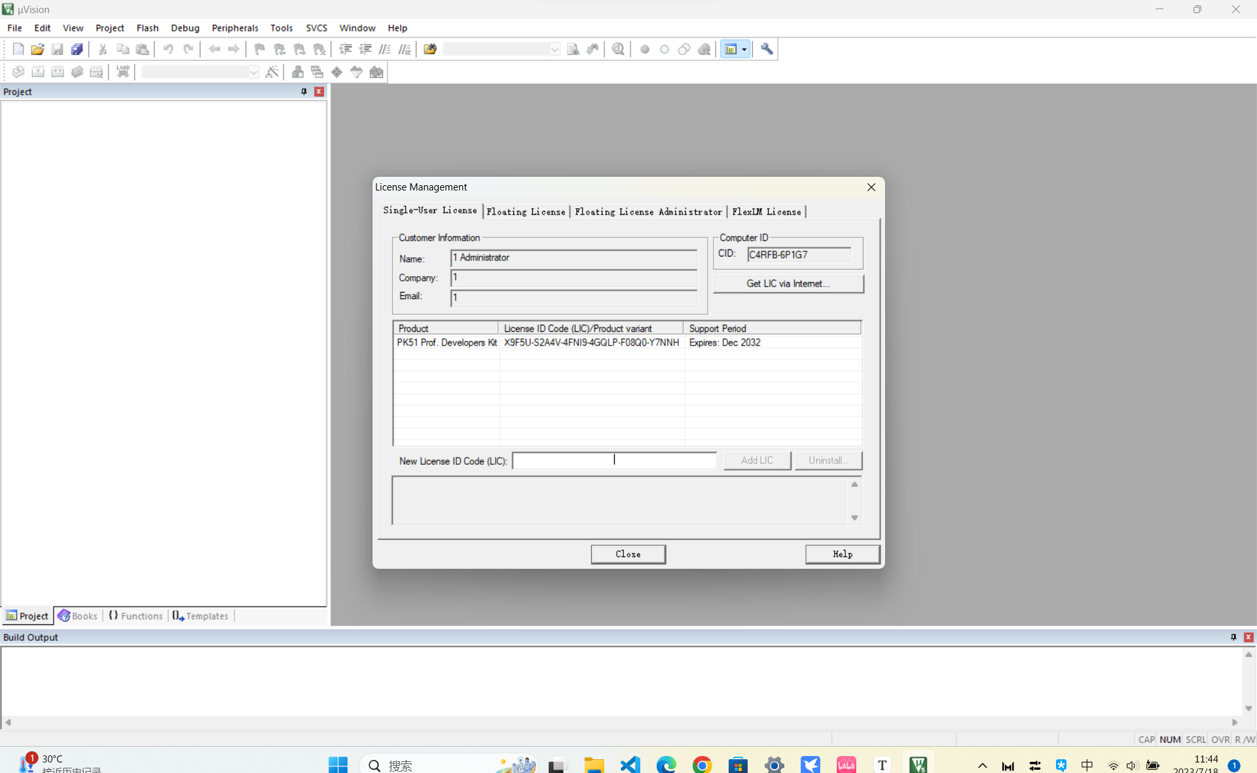Expand the find text combo box
The width and height of the screenshot is (1257, 773).
click(555, 49)
